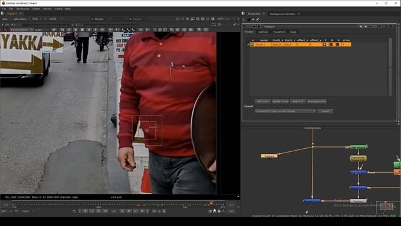
Task: Click the stop tracking icon in tracker toolbar
Action: coord(82,30)
